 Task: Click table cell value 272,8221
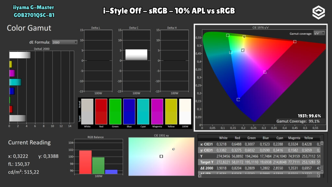coord(223,162)
